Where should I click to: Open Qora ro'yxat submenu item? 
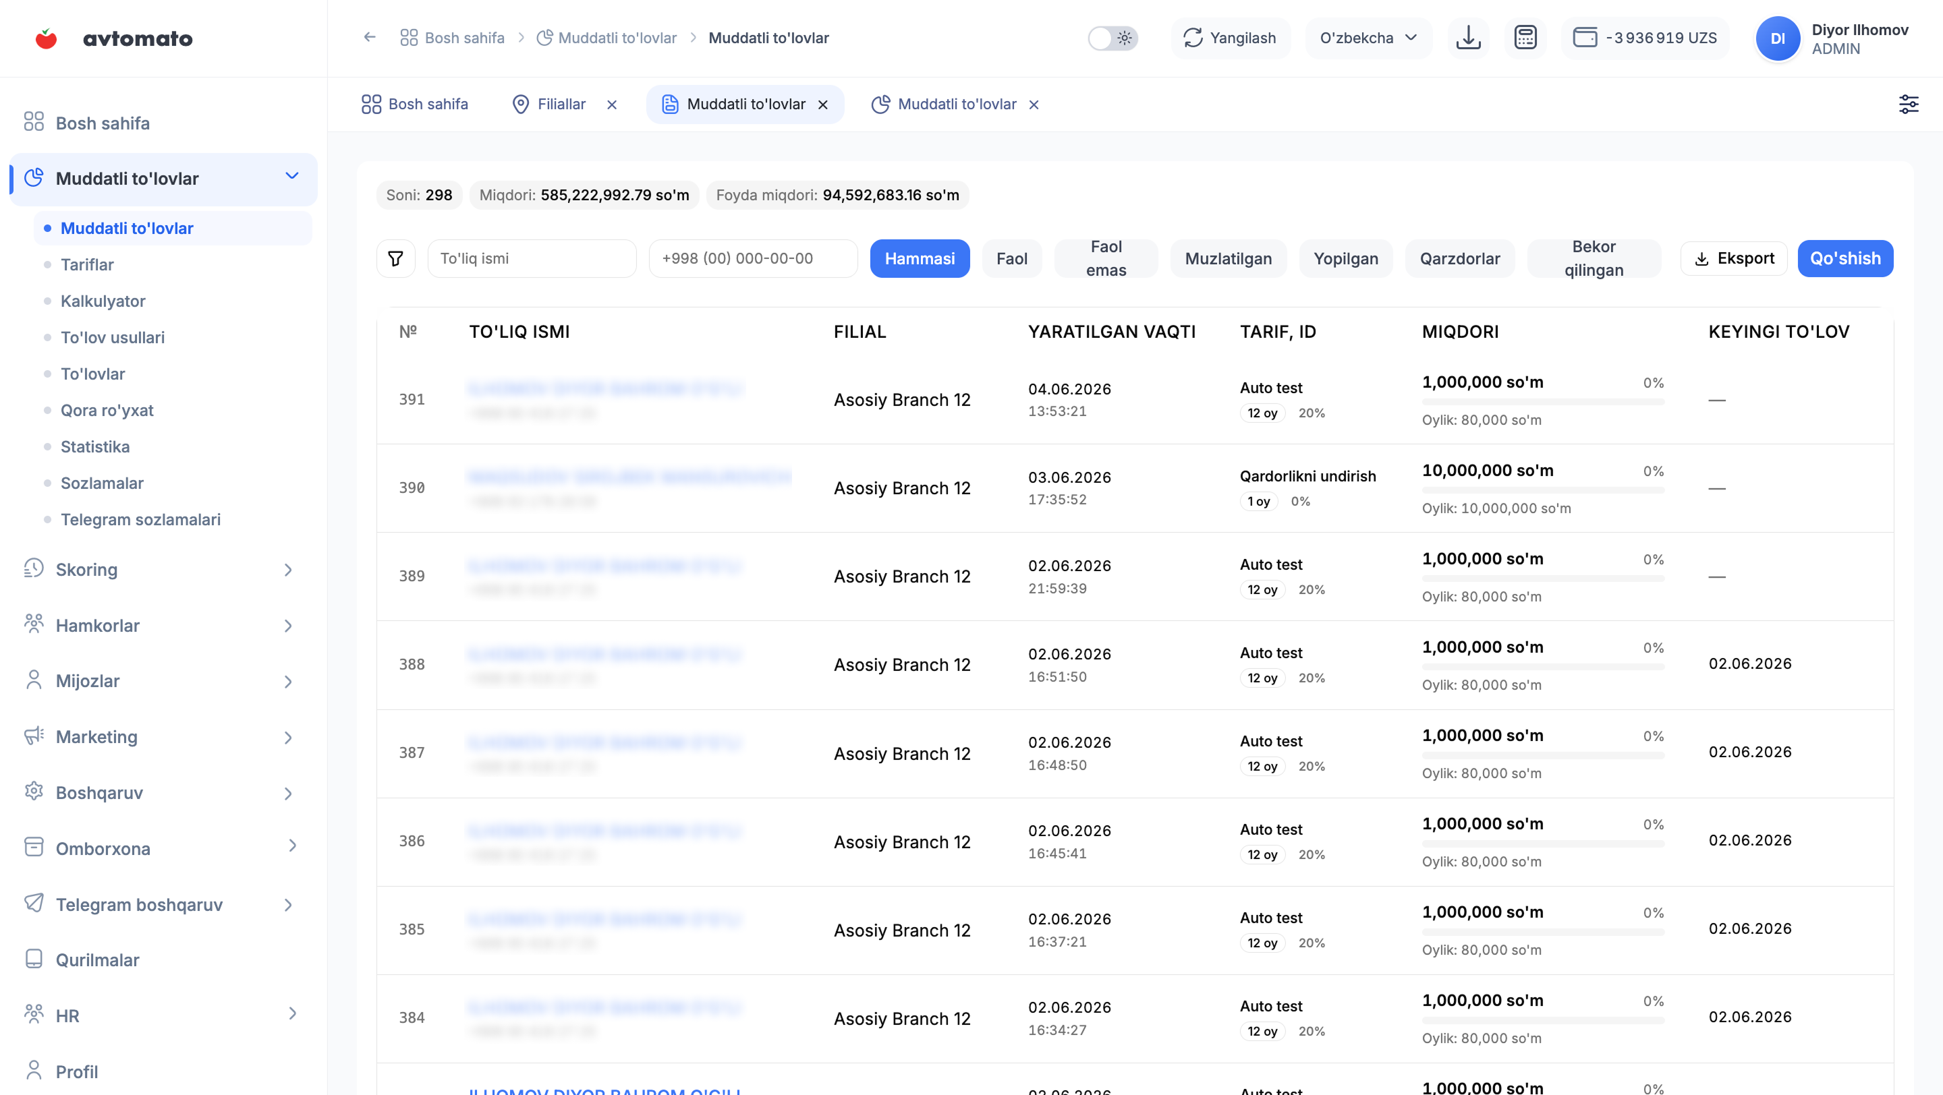107,410
